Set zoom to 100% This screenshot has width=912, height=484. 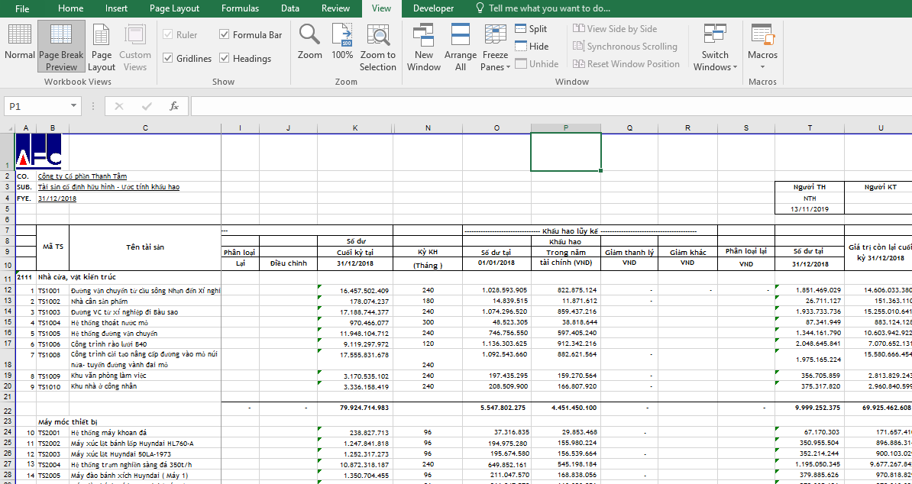(x=342, y=43)
